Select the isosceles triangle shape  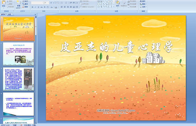coord(101,4)
